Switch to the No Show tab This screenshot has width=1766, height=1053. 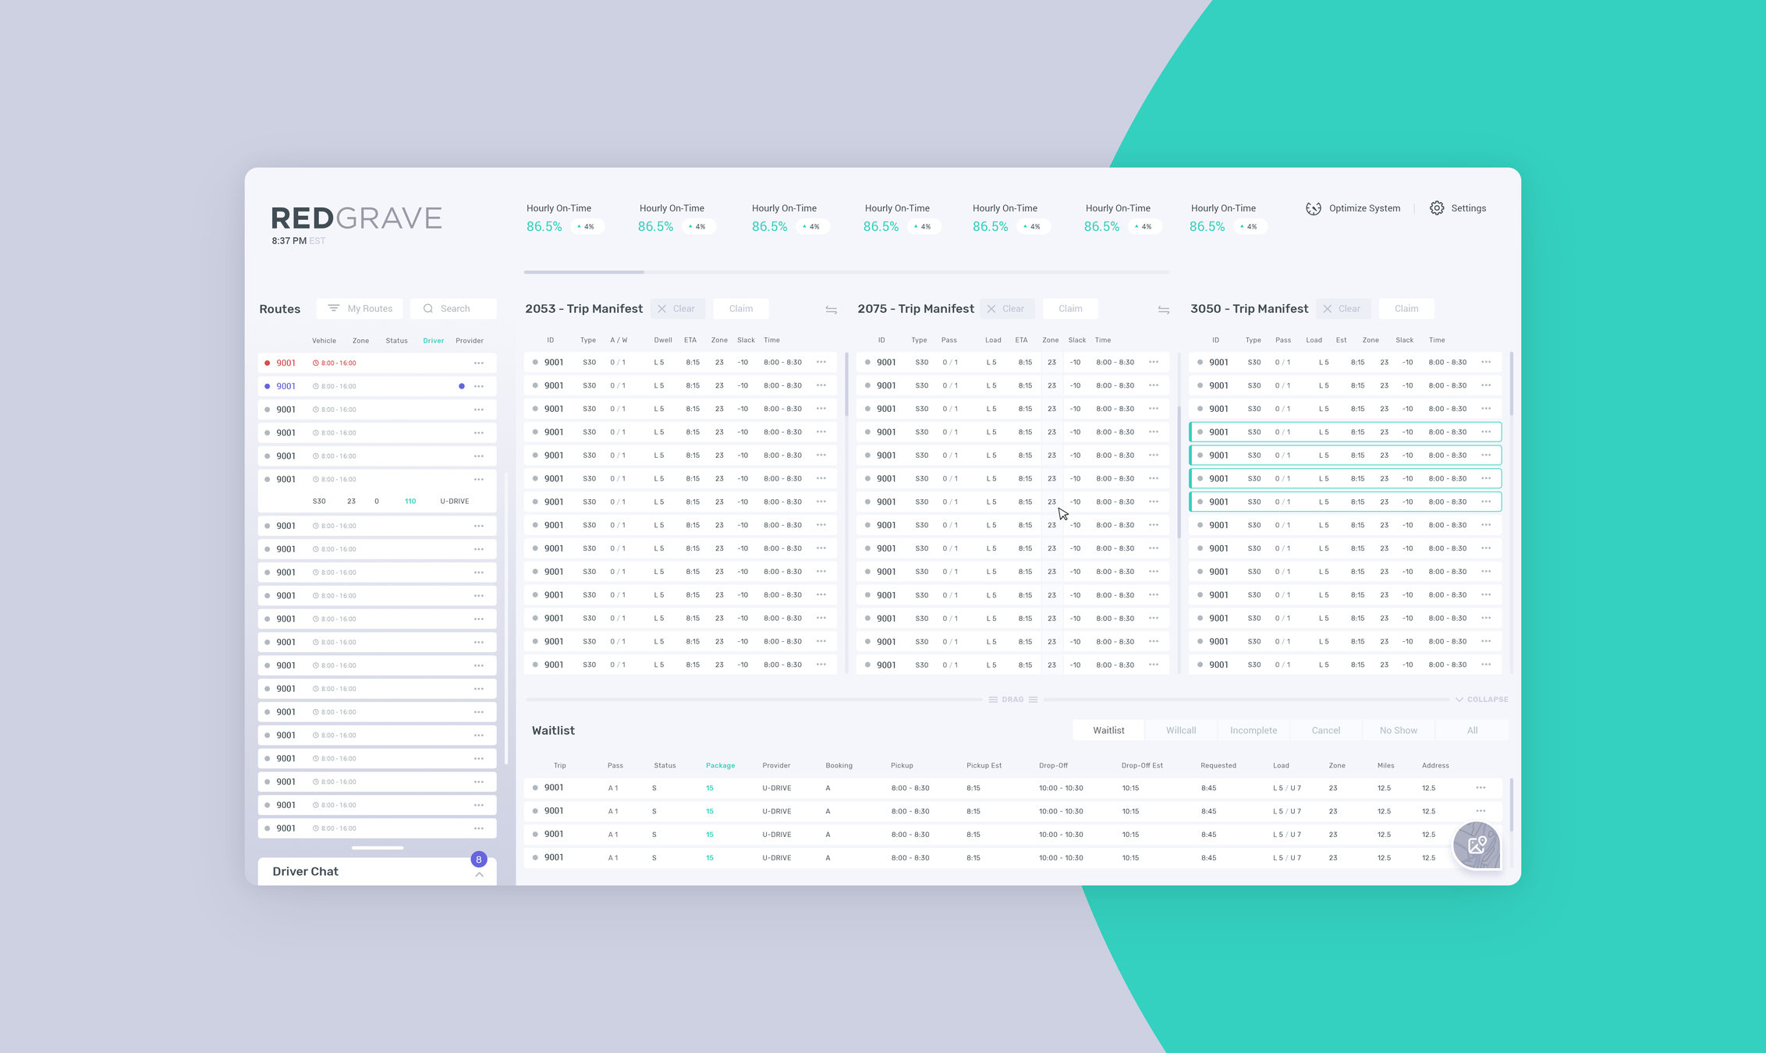(x=1398, y=731)
